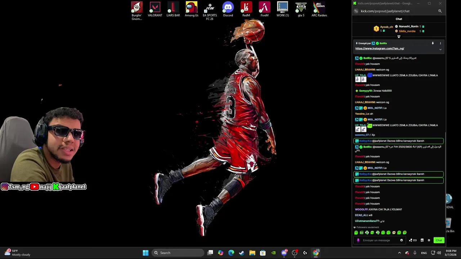Open File Explorer from the taskbar

tap(252, 253)
